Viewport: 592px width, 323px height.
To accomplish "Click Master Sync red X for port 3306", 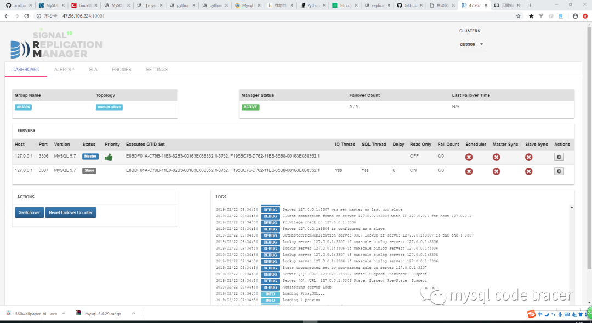I will click(x=496, y=157).
